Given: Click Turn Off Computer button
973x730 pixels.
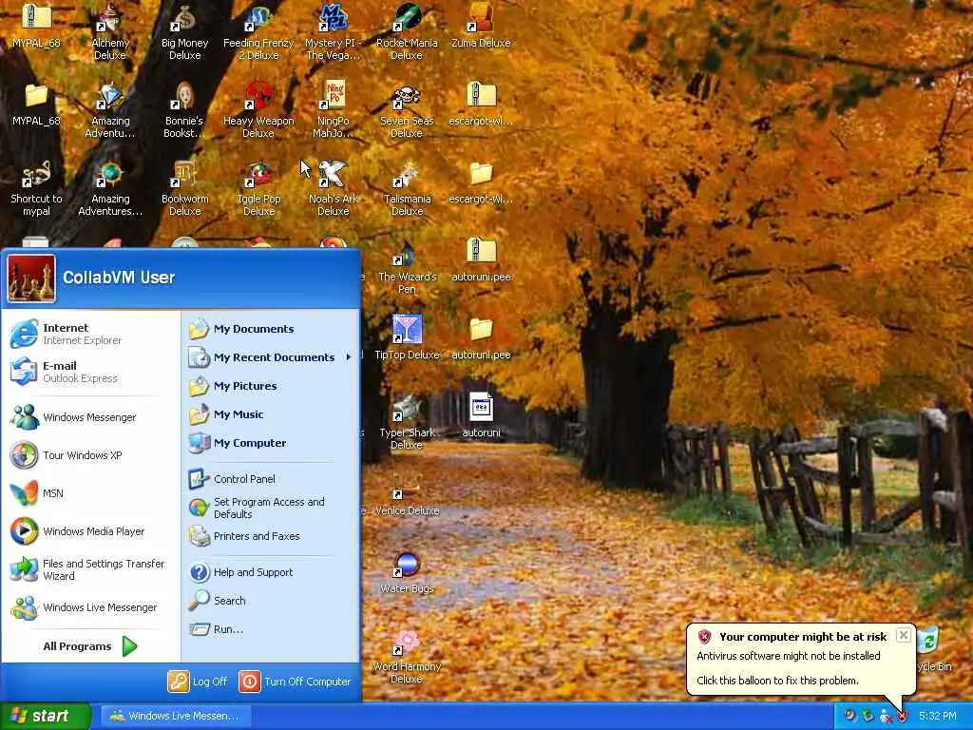Looking at the screenshot, I should coord(295,682).
